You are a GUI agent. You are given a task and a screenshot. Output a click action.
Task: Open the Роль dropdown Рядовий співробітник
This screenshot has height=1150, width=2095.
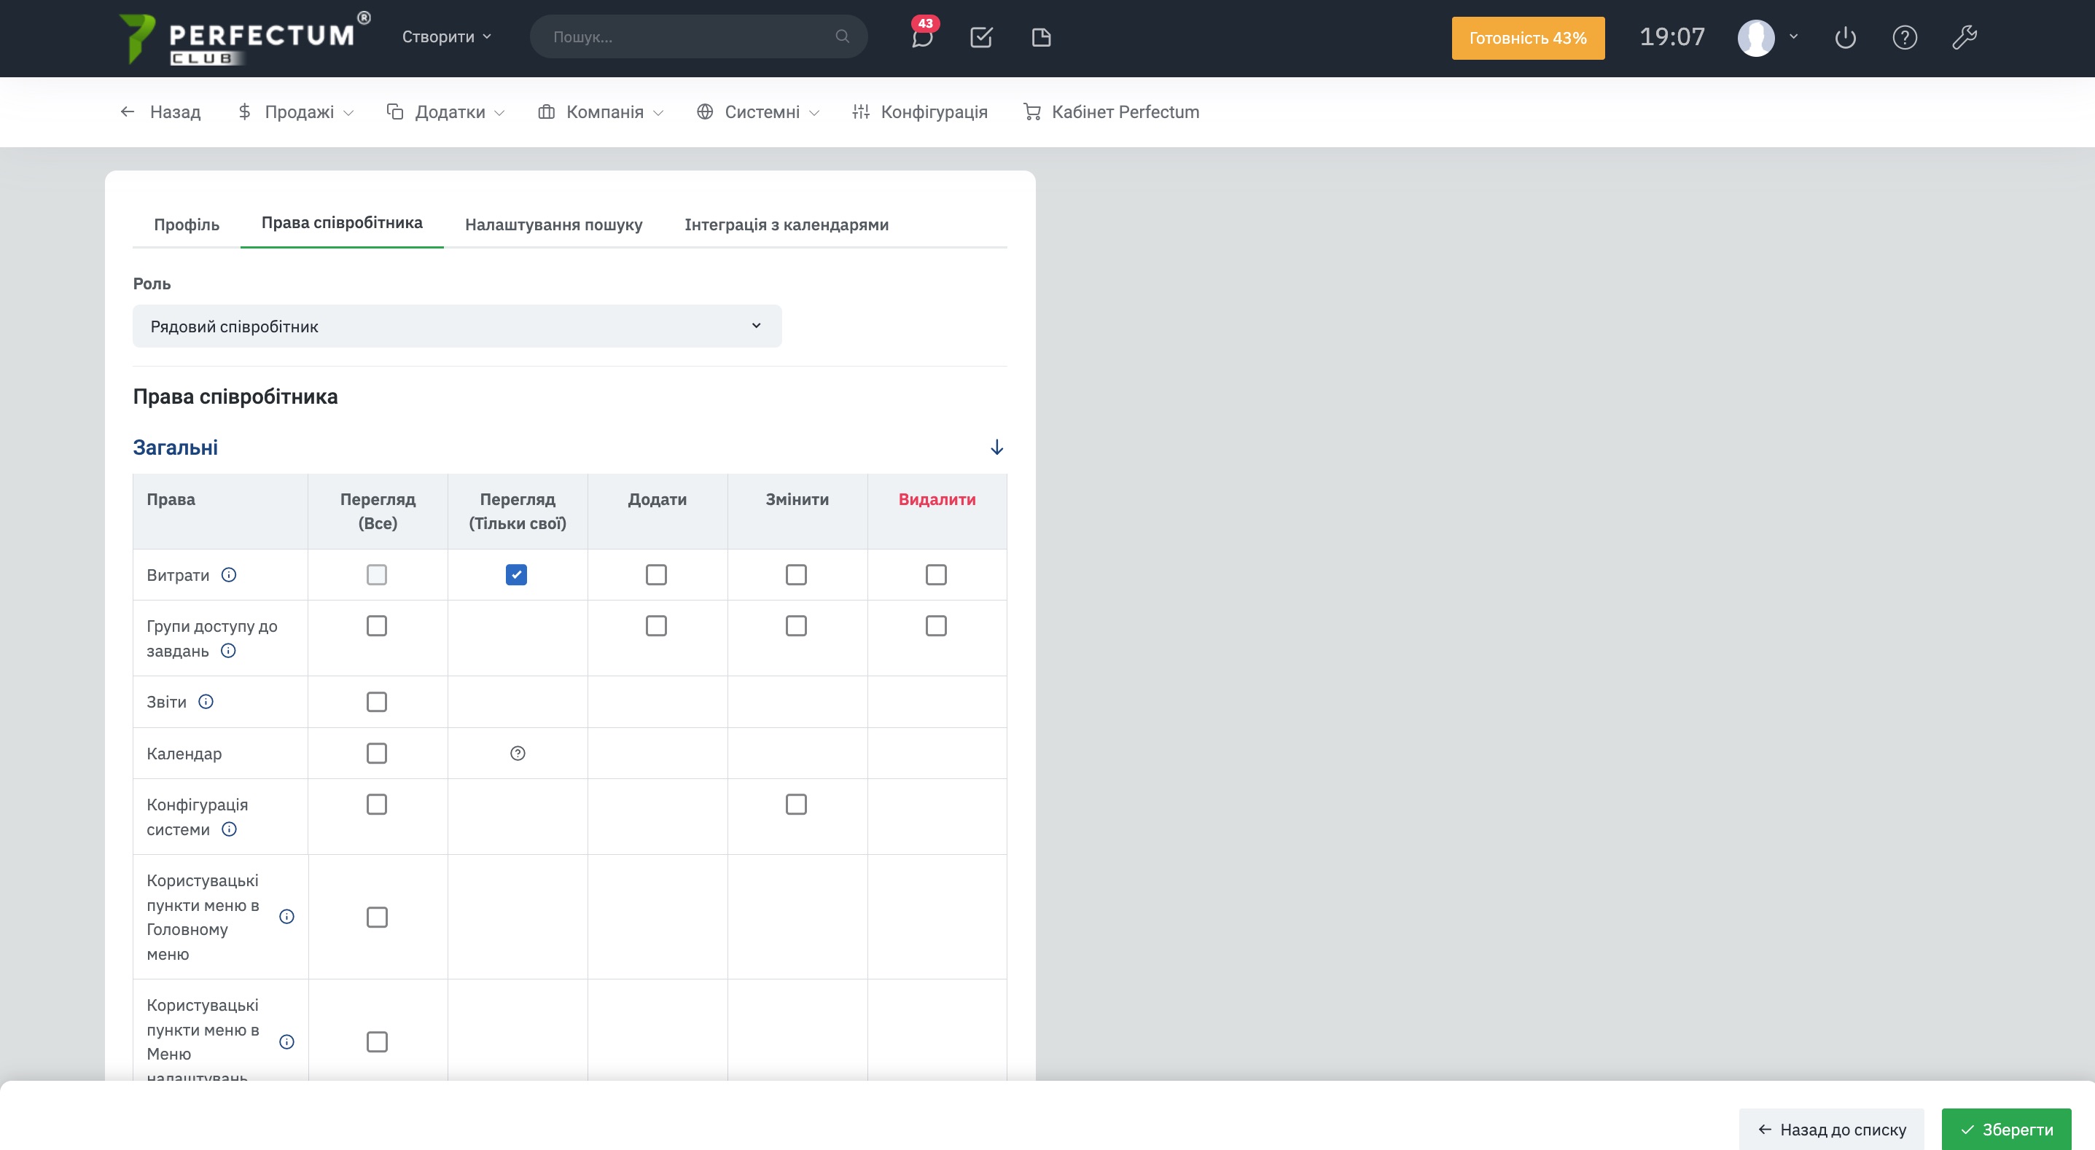[456, 326]
